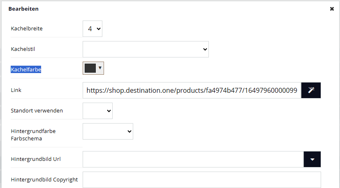Viewport: 340px width, 188px height.
Task: Open the Kachelbreite dropdown showing 4
Action: [x=93, y=29]
